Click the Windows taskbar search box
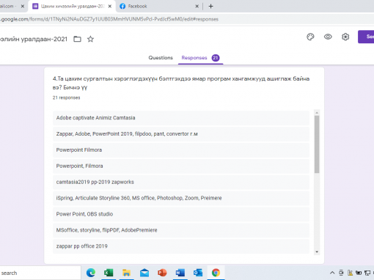 pos(40,273)
